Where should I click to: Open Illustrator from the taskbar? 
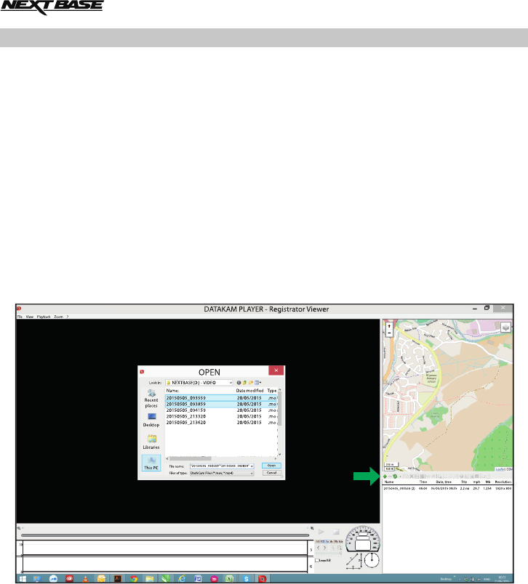tap(118, 578)
